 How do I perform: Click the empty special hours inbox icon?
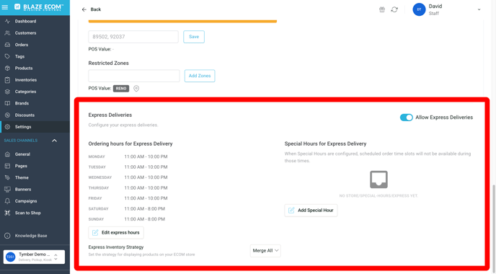pos(378,180)
